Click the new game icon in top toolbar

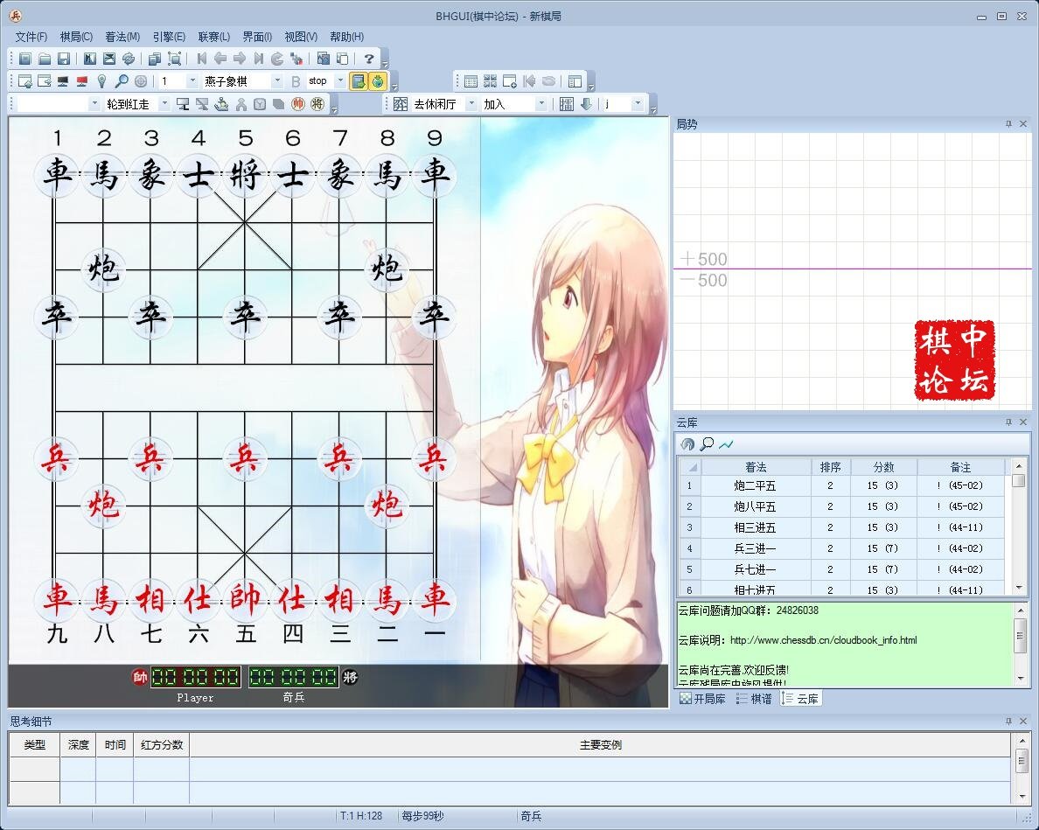click(x=25, y=59)
